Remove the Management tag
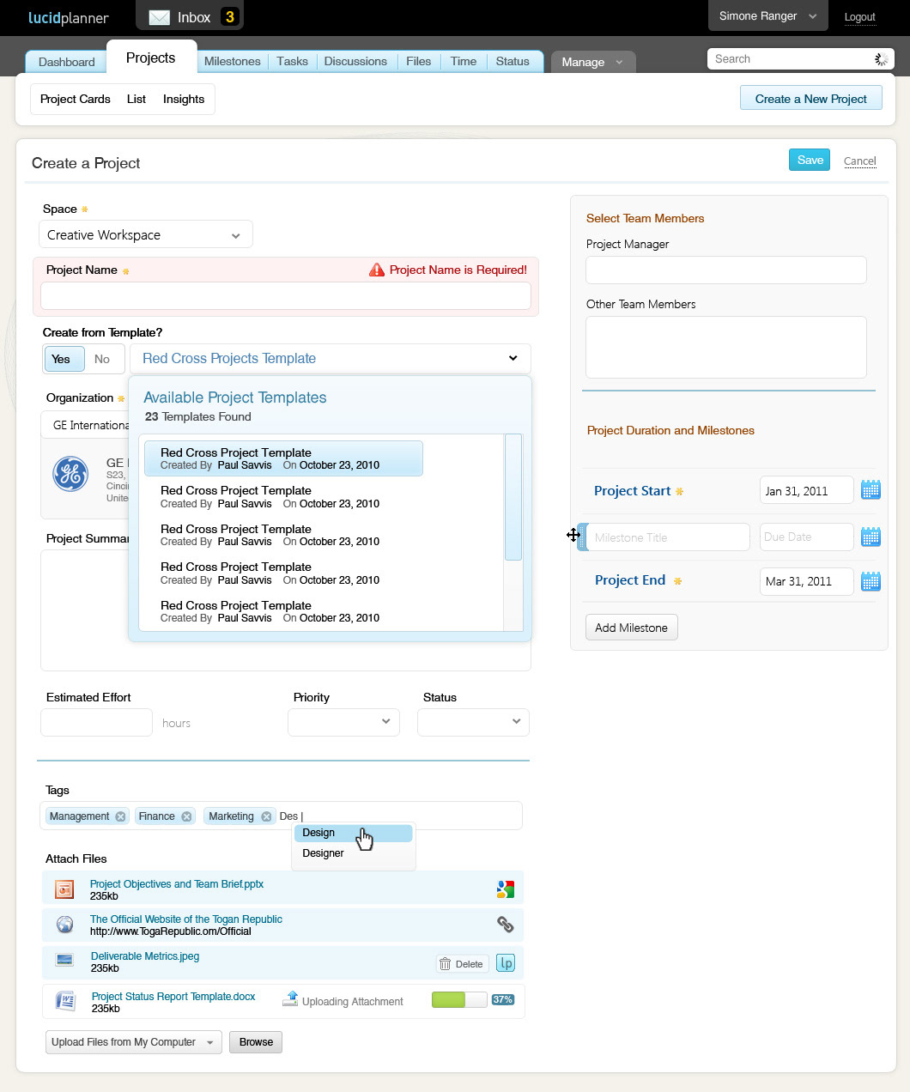 (x=120, y=816)
